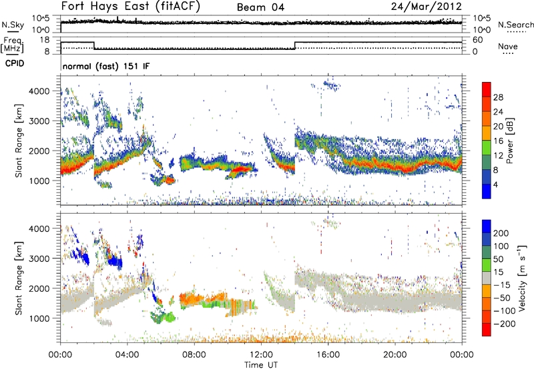Click the 4000 tick on power panel

(39, 91)
